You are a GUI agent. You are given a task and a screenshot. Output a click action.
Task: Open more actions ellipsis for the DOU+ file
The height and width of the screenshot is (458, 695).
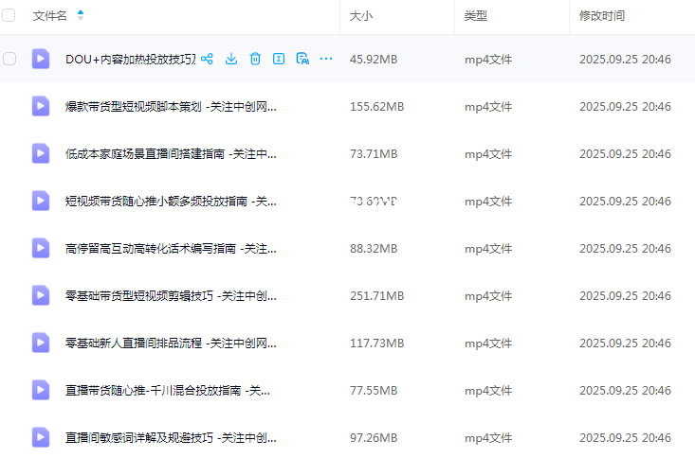326,59
